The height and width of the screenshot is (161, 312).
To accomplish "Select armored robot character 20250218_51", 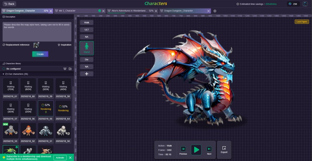I will point(46,132).
